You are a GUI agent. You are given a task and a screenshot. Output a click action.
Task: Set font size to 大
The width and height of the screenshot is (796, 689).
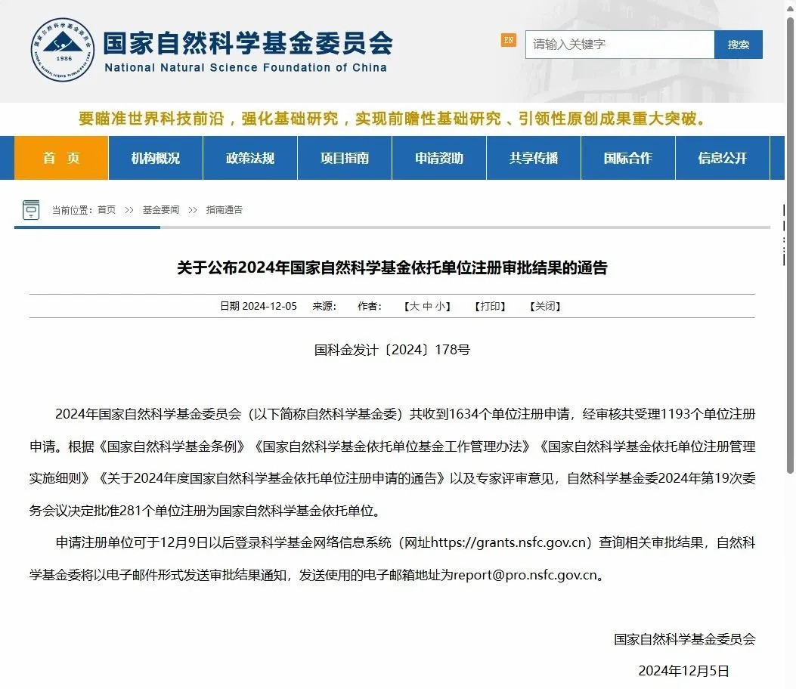click(x=415, y=306)
